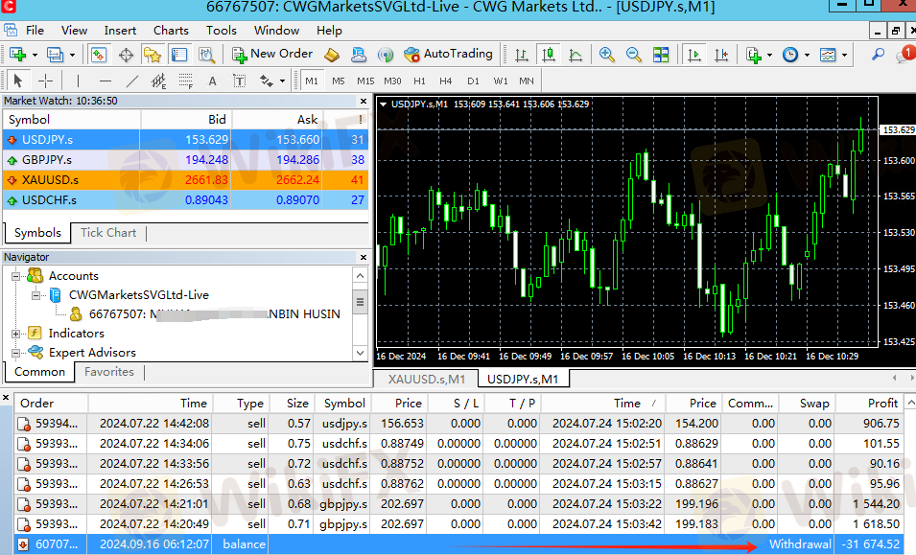Select XAUUSD.s in Market Watch
The height and width of the screenshot is (555, 916).
(185, 180)
